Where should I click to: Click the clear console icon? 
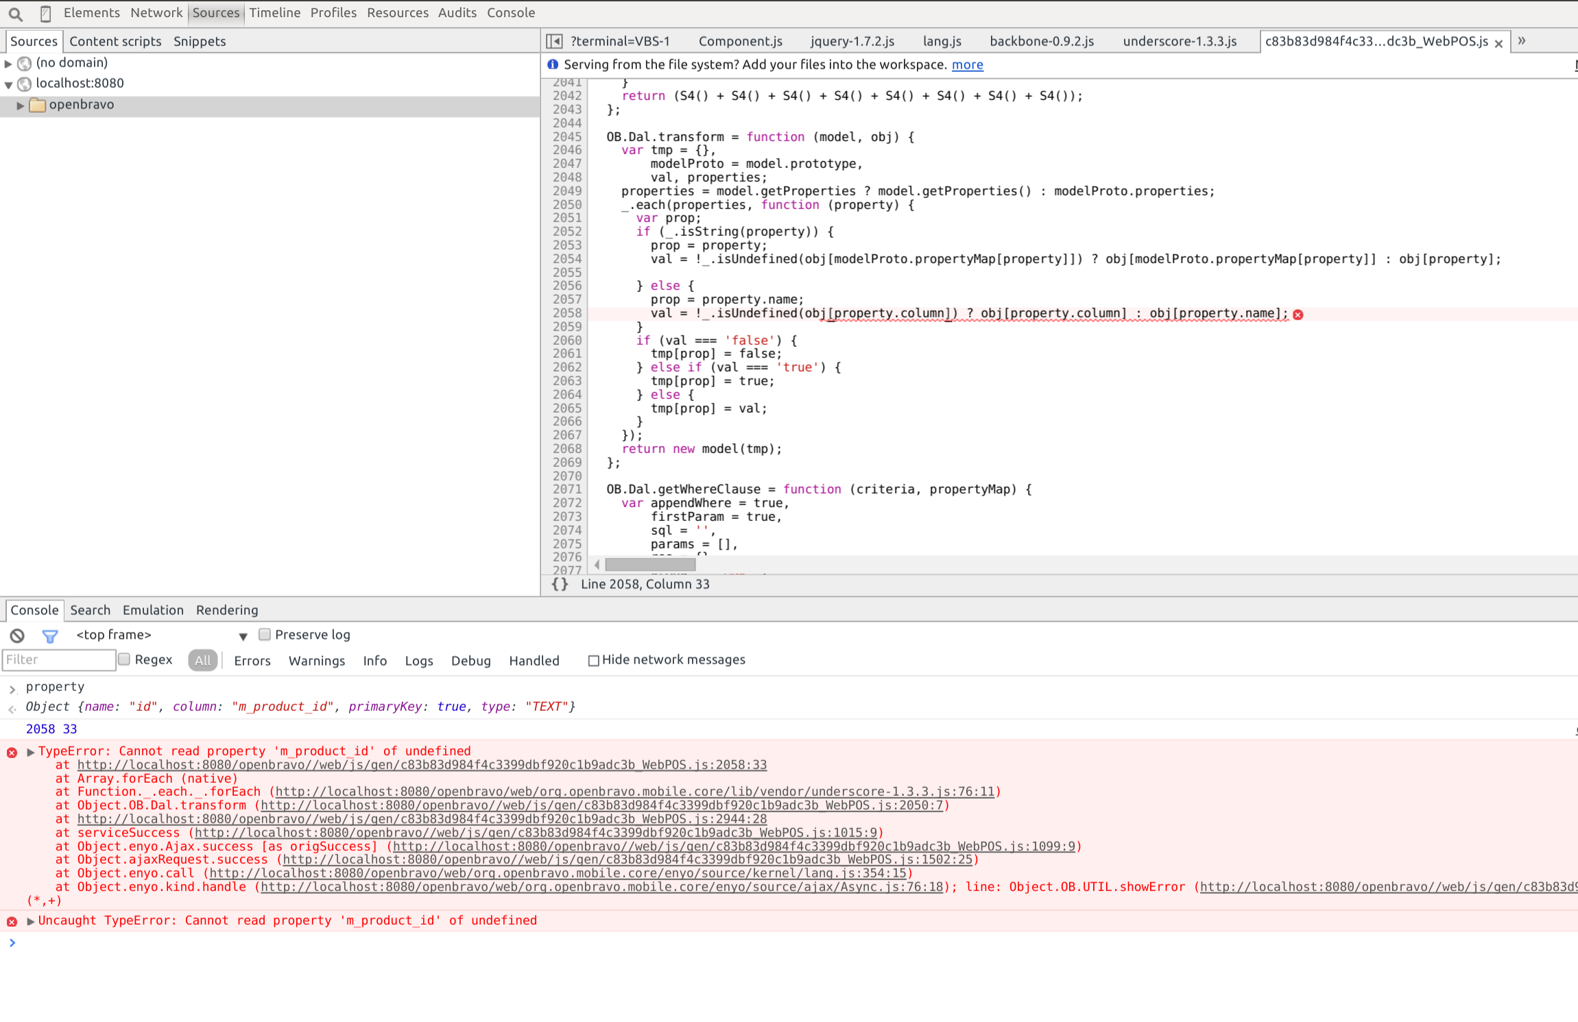click(x=17, y=635)
